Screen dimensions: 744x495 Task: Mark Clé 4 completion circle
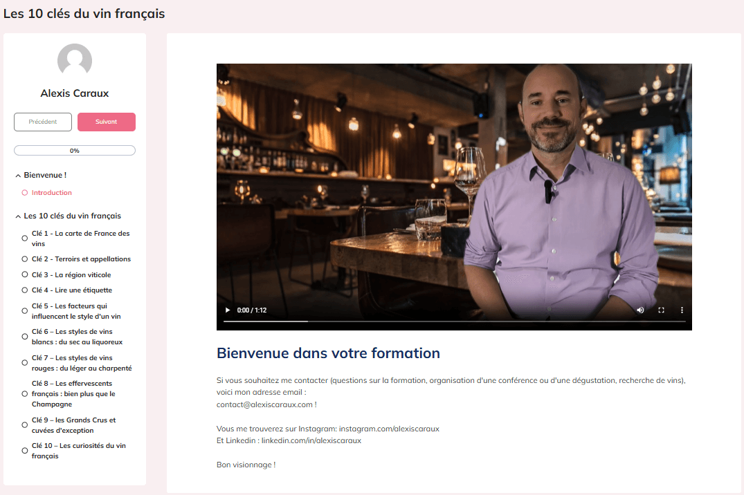point(25,290)
